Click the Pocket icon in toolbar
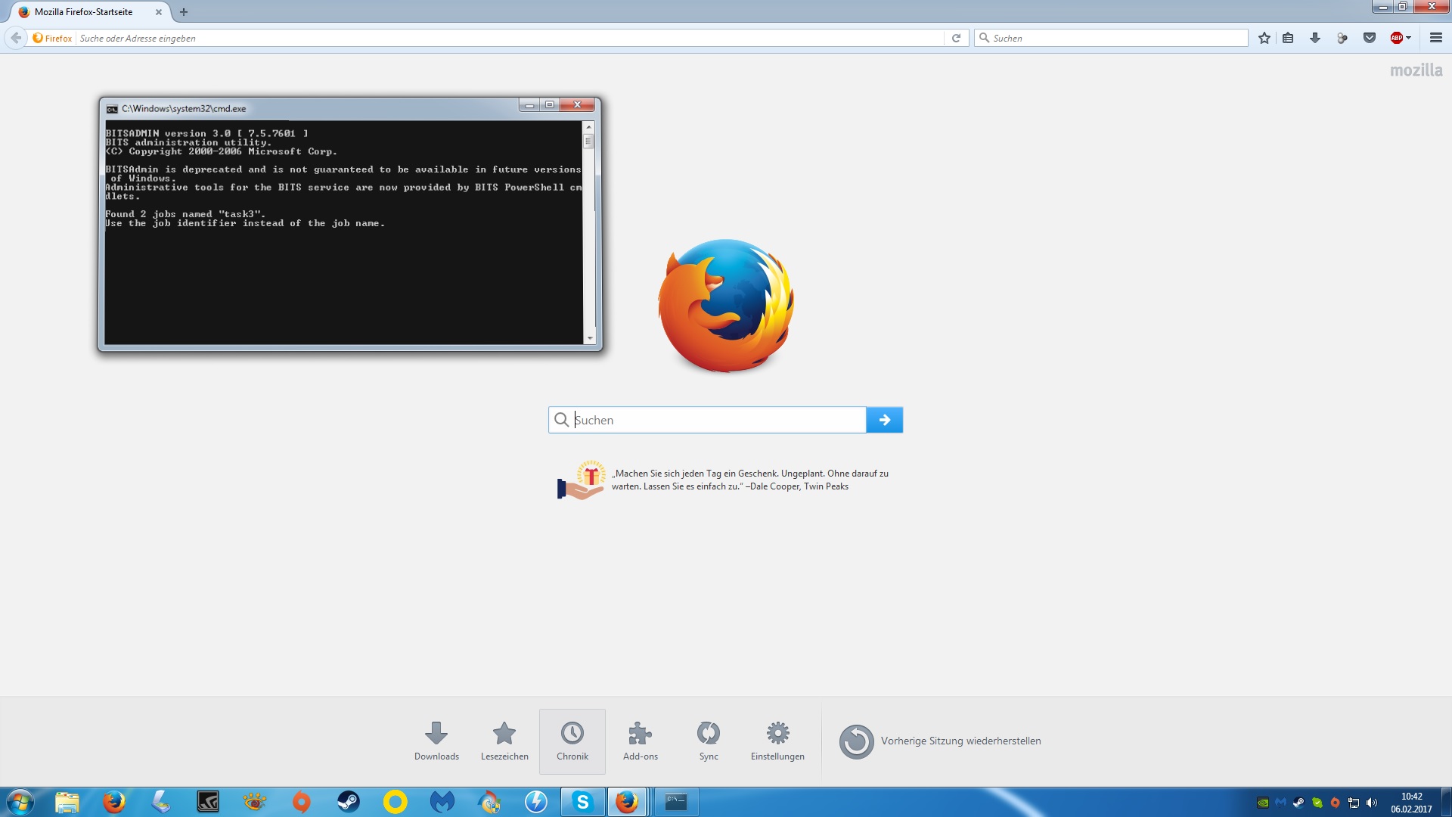 point(1369,38)
